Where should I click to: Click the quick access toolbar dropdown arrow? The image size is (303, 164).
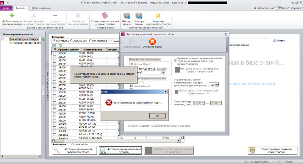[8, 3]
